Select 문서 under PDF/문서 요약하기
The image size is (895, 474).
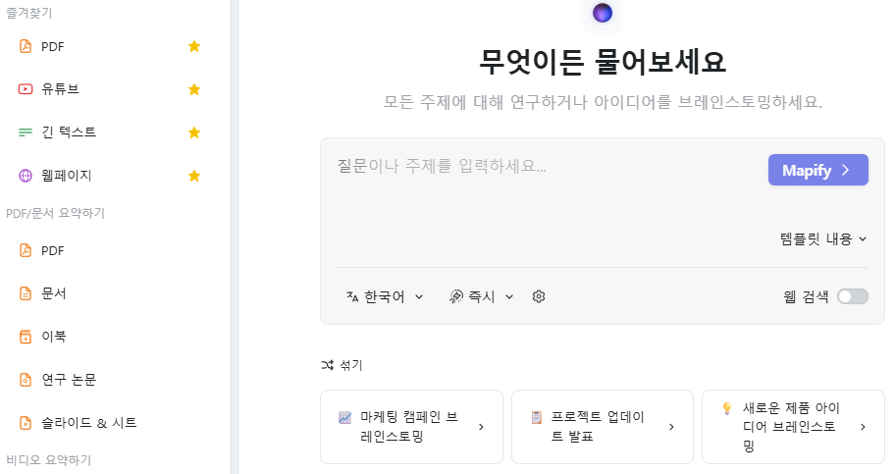(x=54, y=293)
